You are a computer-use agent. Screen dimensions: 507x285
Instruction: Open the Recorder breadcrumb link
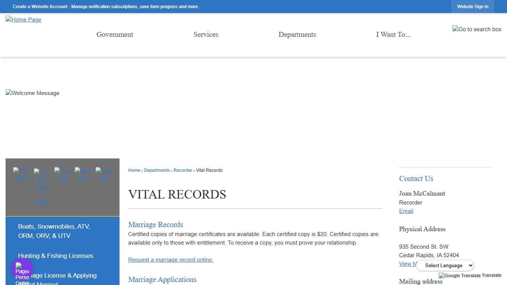point(183,170)
